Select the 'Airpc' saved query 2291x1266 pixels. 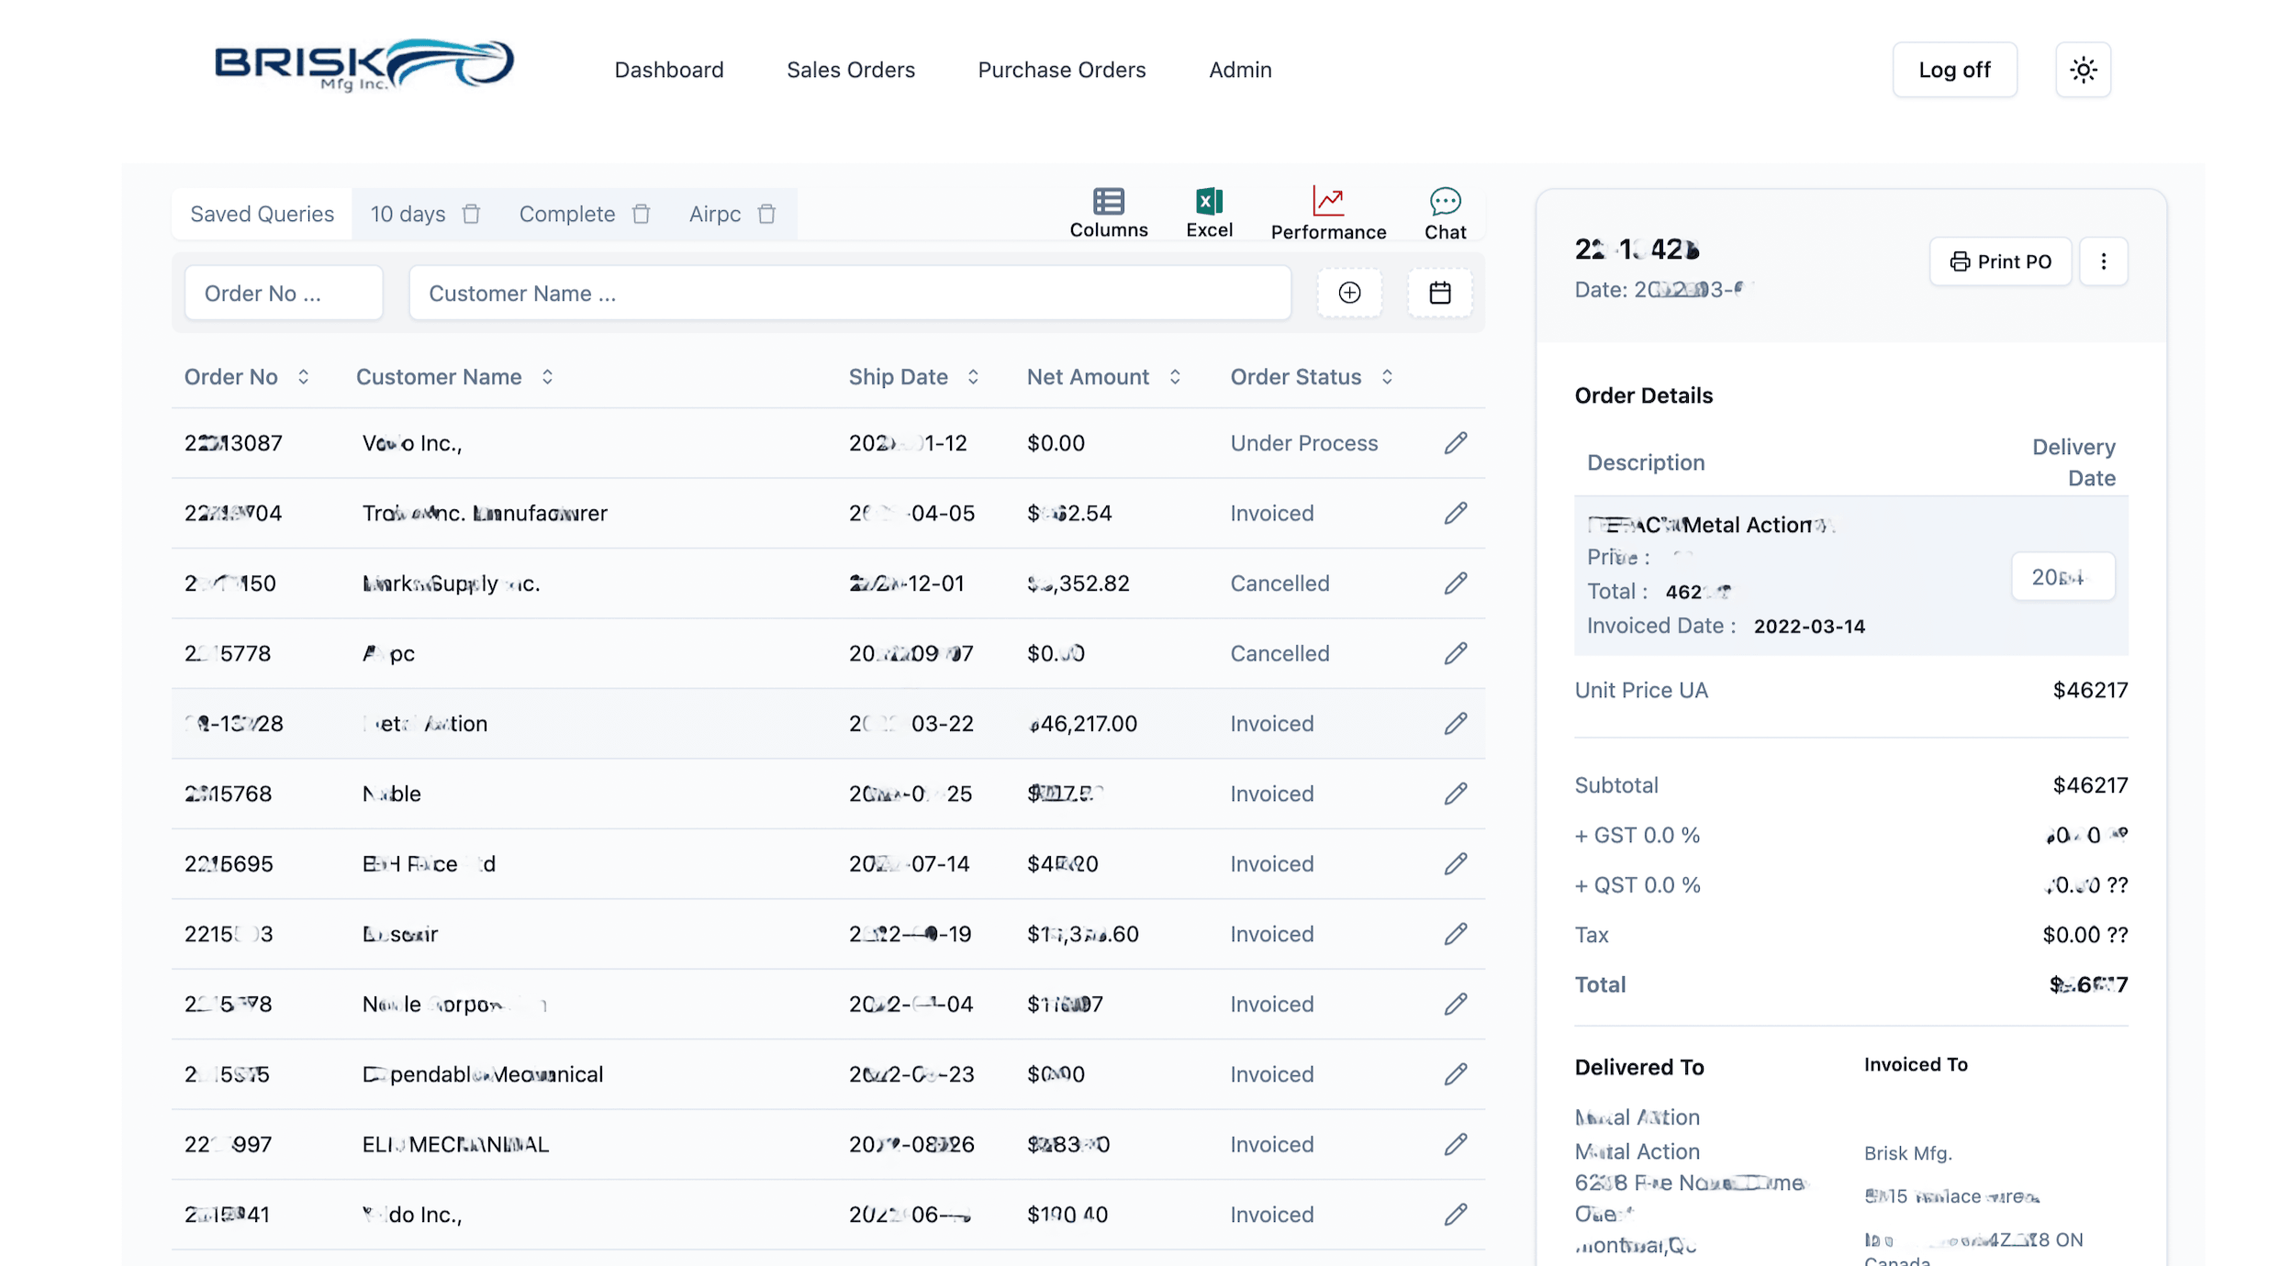pos(714,214)
